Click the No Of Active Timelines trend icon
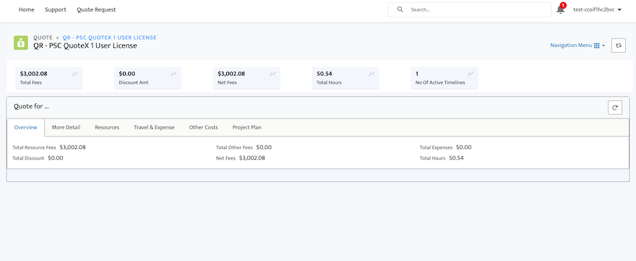Screen dimensions: 636x261 click(x=470, y=74)
